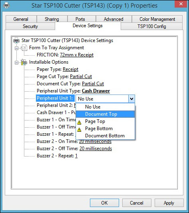Open the TSP100 Config tab
Image resolution: width=189 pixels, height=213 pixels.
152,26
